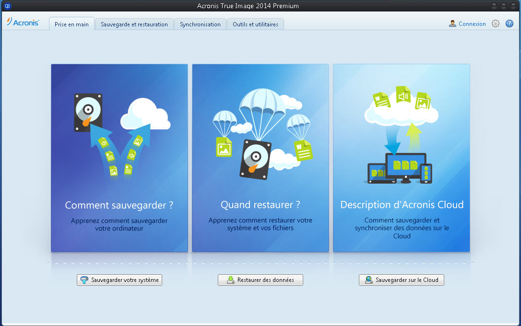Click text 'Apprenez comment restaurer votre système et vos fichiers'

click(260, 224)
